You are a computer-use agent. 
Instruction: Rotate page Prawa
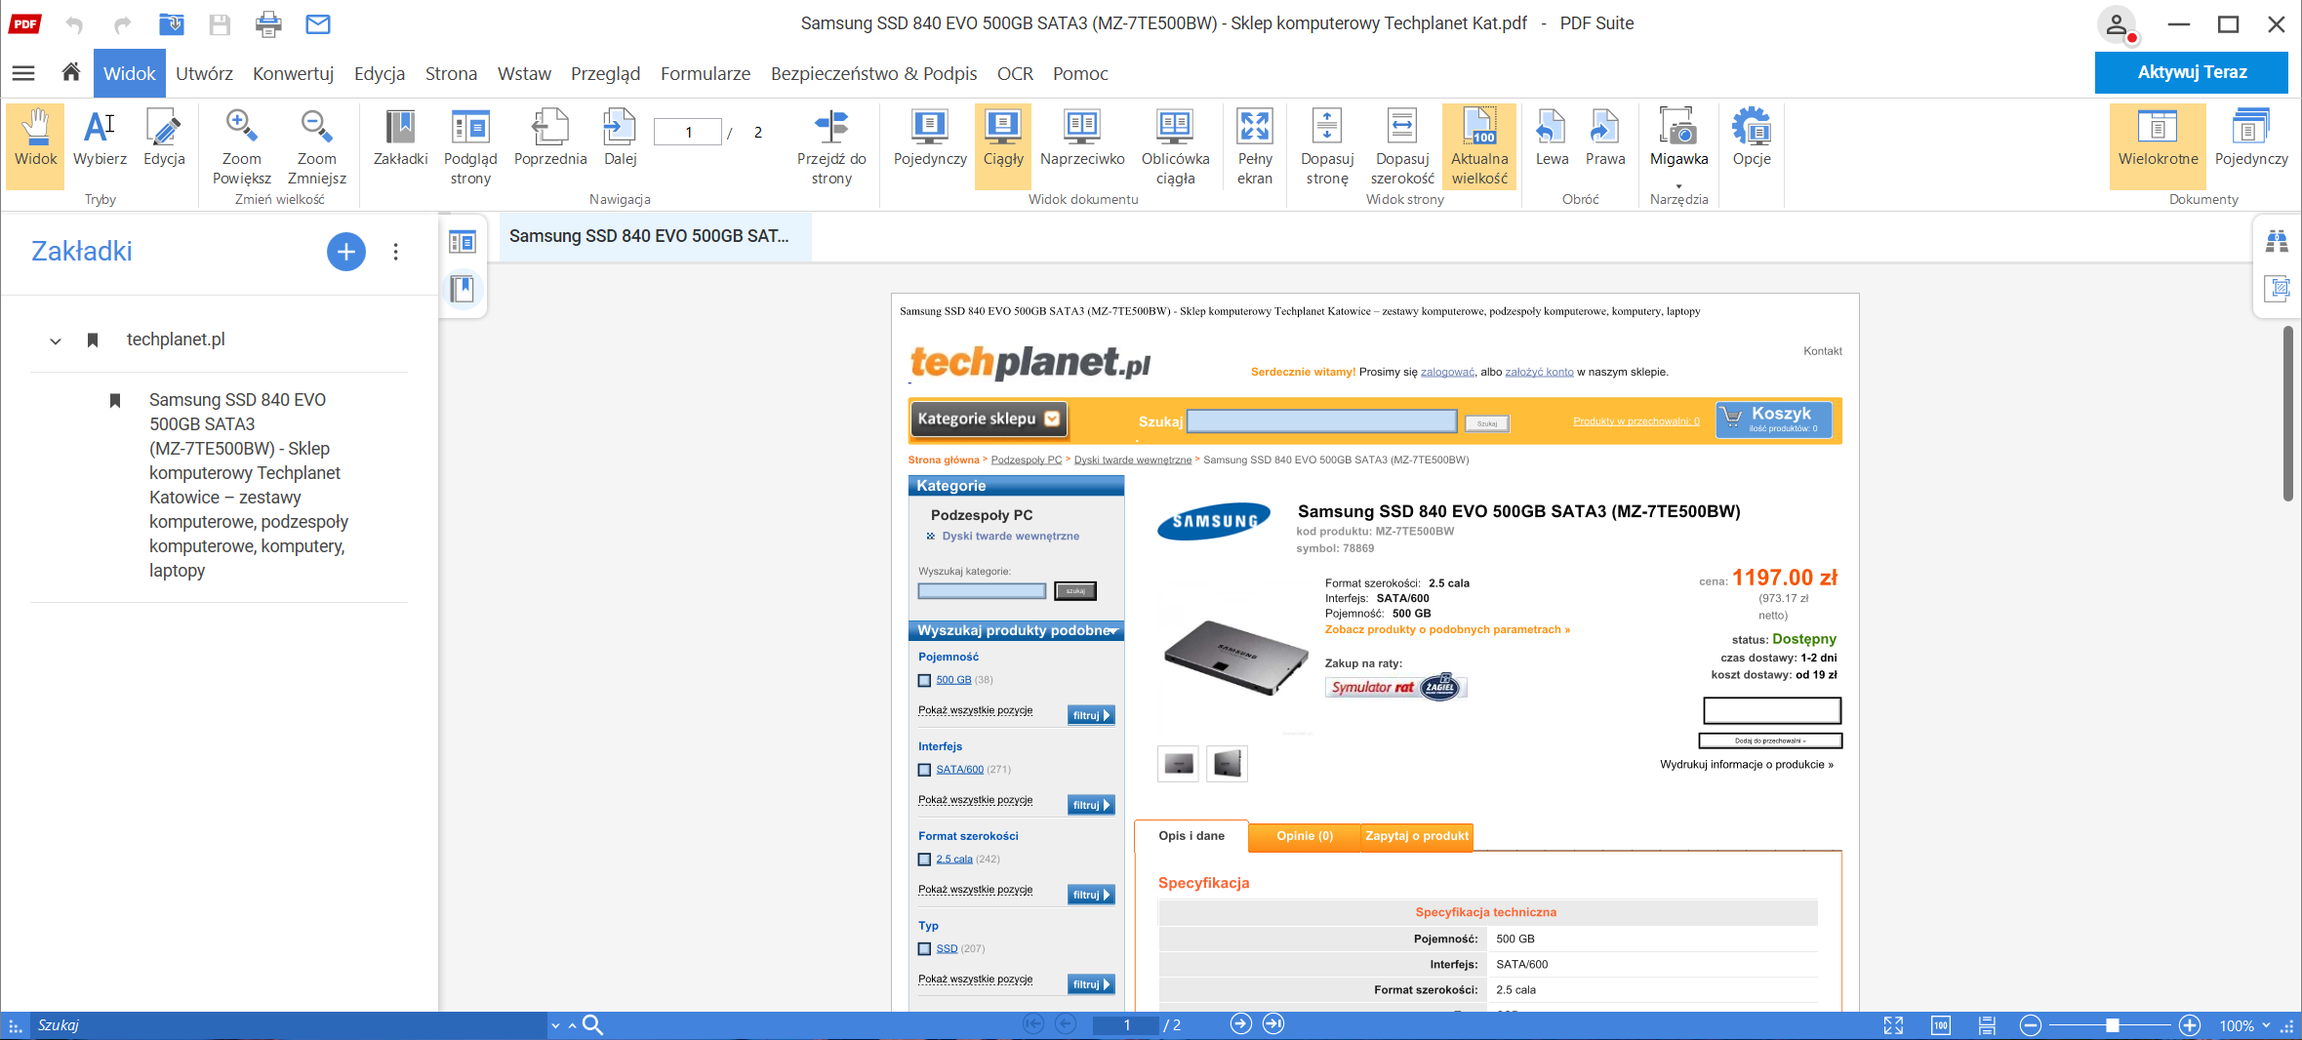[1605, 139]
